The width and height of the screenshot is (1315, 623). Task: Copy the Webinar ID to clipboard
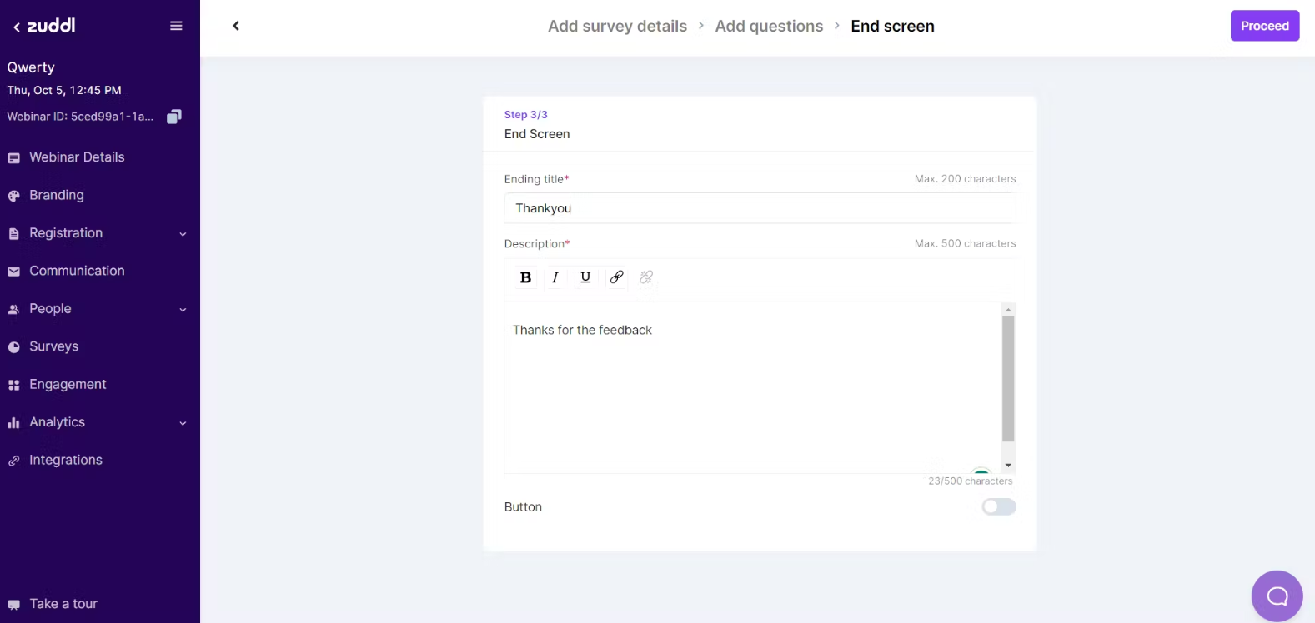click(x=173, y=117)
